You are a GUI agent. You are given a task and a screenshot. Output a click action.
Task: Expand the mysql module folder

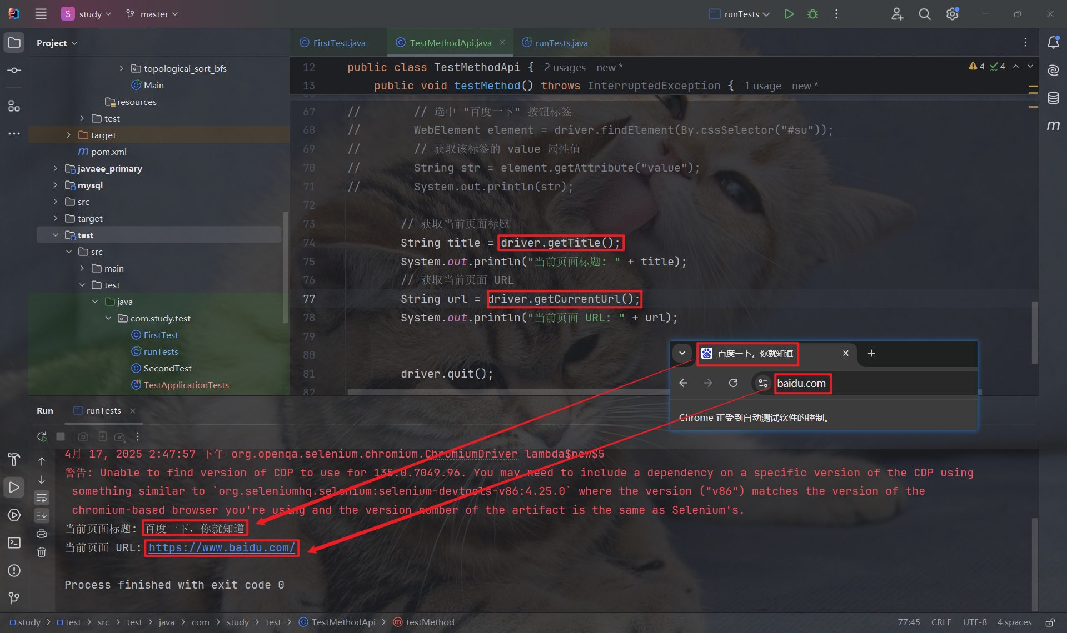coord(55,185)
